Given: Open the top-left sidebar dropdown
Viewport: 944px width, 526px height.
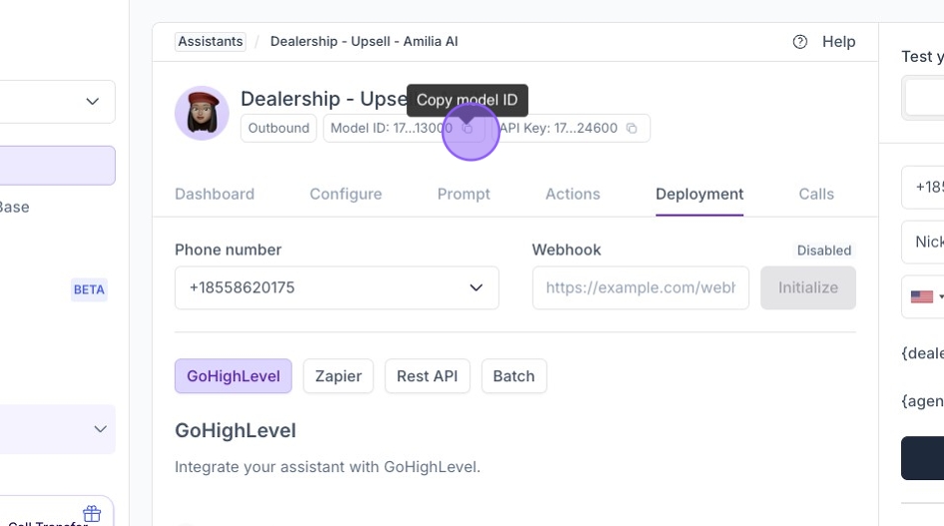Looking at the screenshot, I should 92,102.
